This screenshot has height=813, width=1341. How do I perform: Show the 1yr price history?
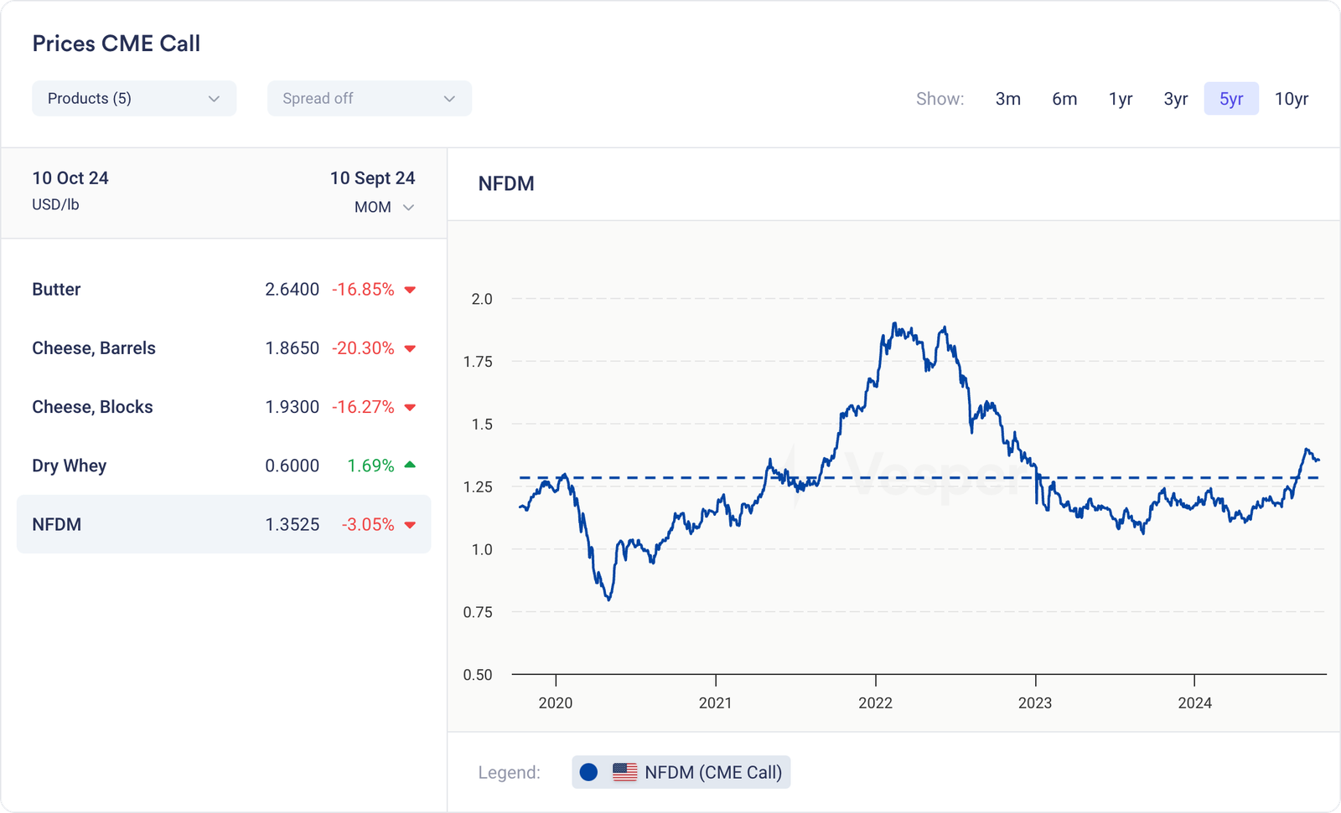click(1121, 99)
